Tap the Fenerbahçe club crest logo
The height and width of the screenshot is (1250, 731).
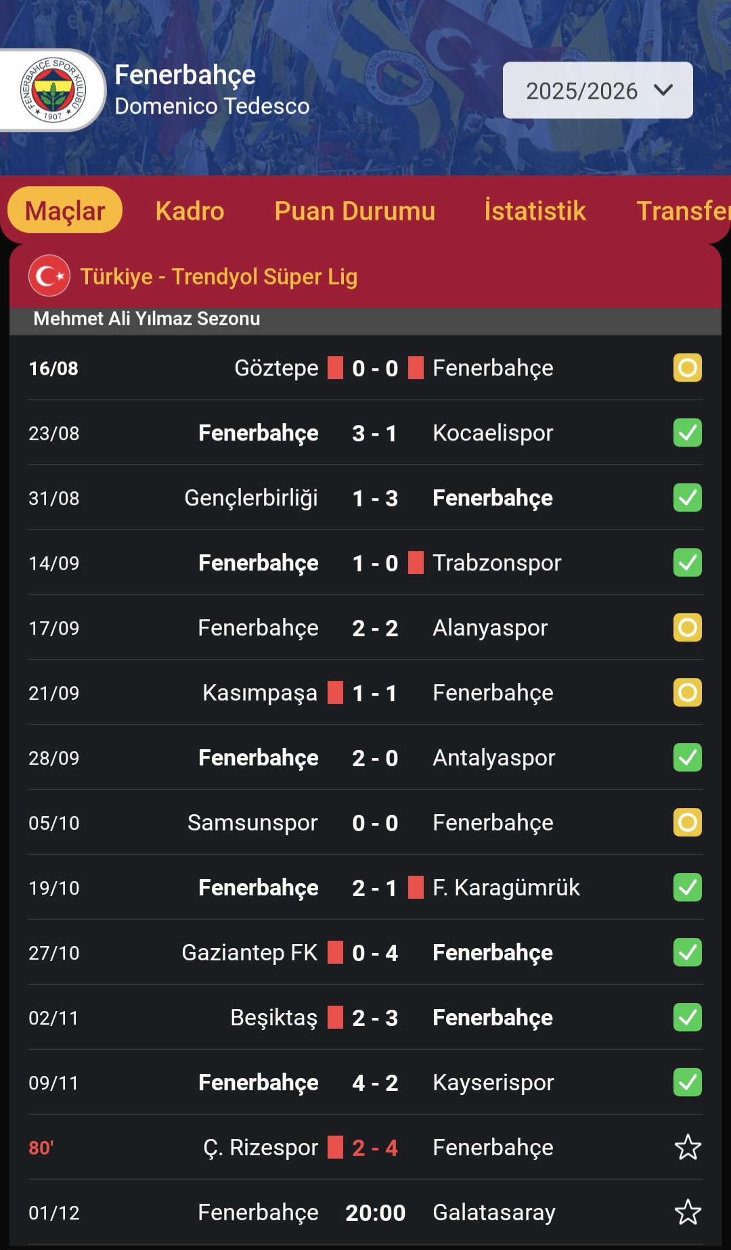[53, 90]
